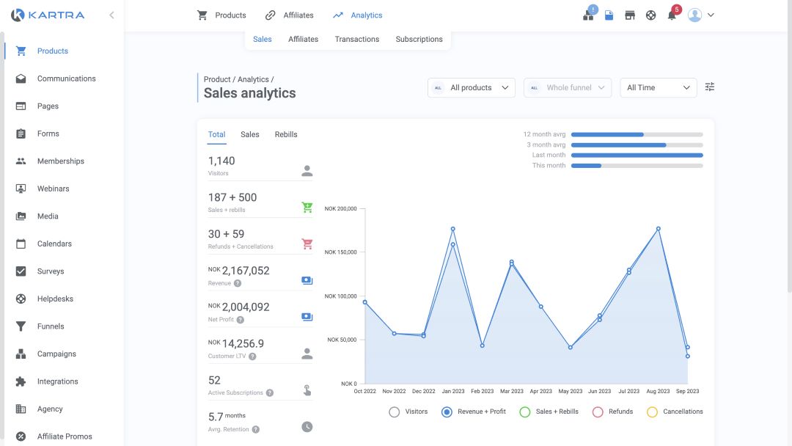Viewport: 792px width, 446px height.
Task: Click the blue document icon in header
Action: coord(609,15)
